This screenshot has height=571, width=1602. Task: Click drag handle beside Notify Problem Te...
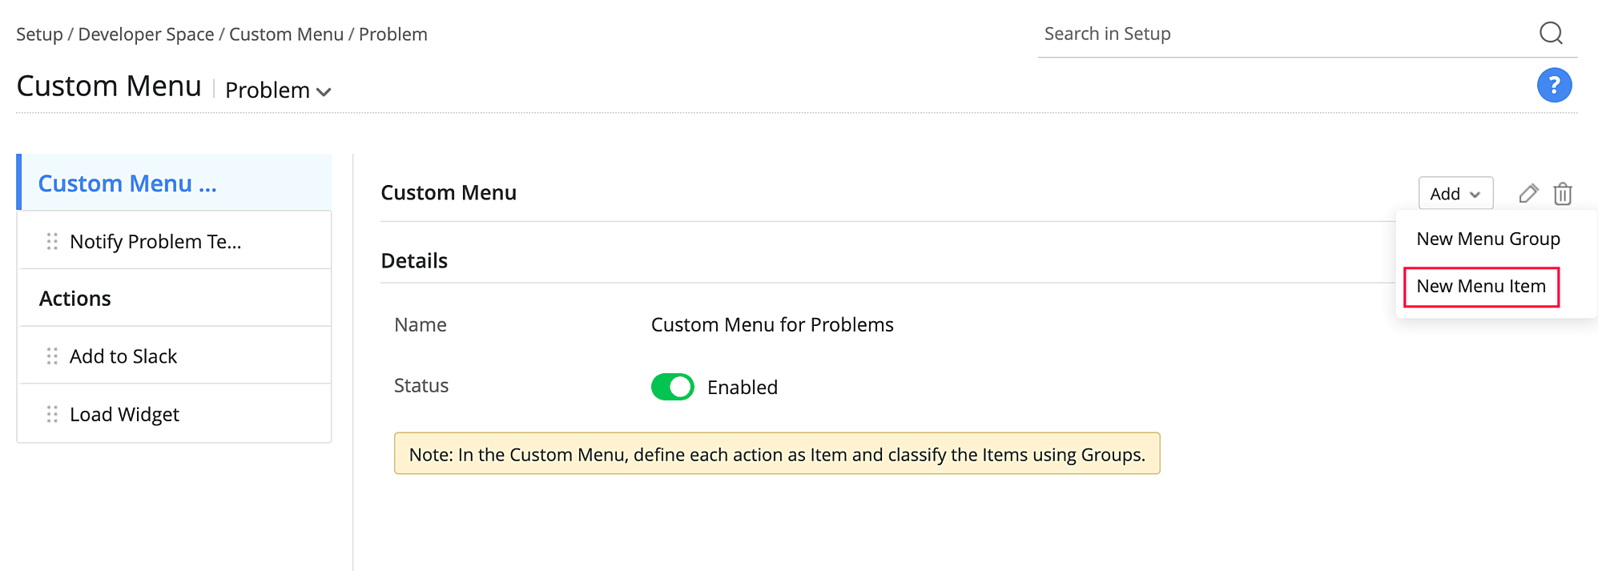pyautogui.click(x=52, y=241)
